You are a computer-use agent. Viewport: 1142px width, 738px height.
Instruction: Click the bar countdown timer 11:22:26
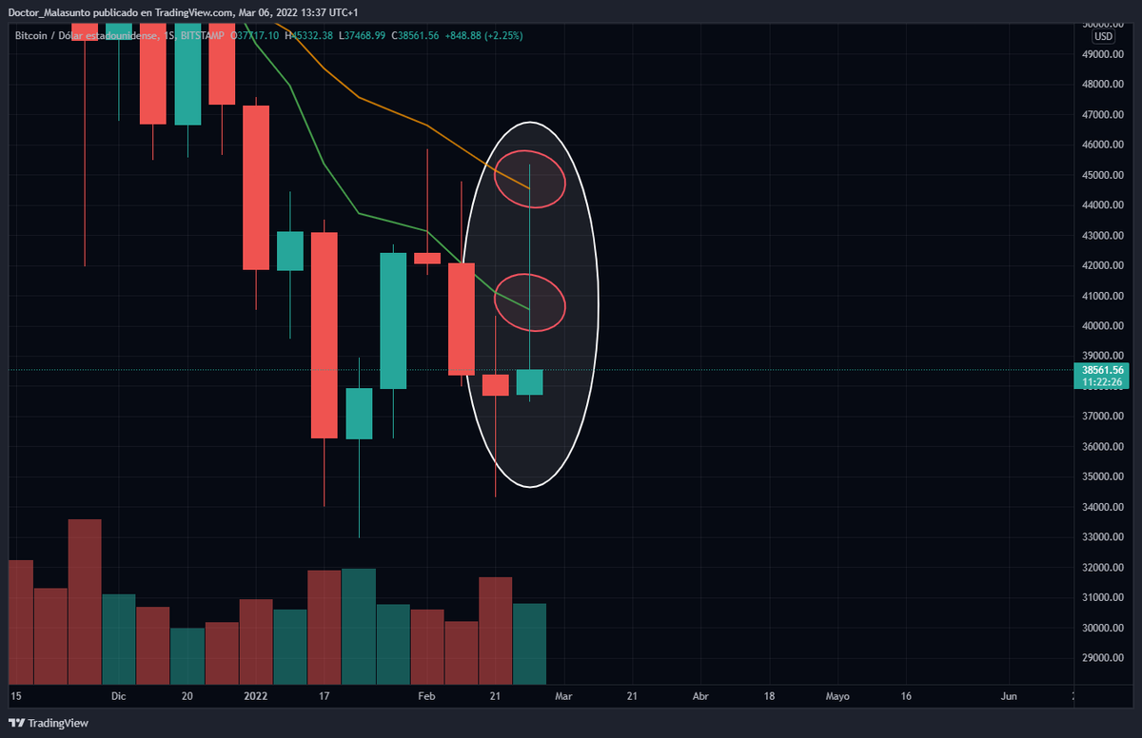1103,382
